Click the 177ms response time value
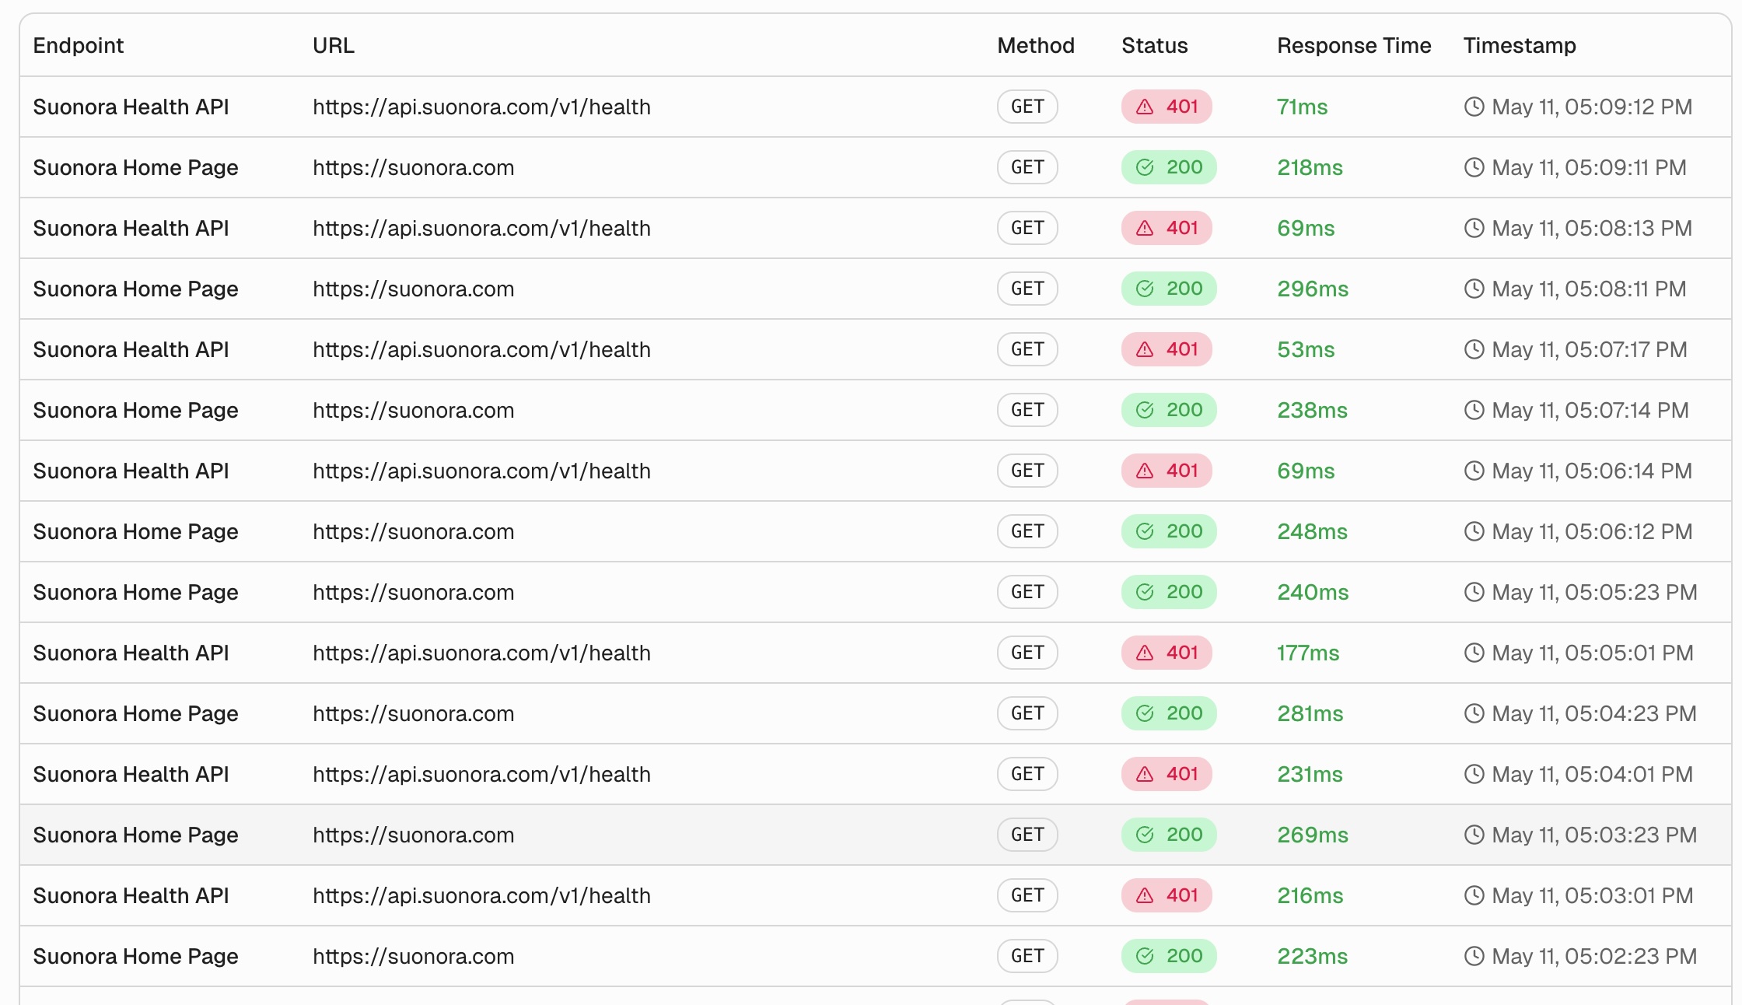Screen dimensions: 1742x1005 1308,653
